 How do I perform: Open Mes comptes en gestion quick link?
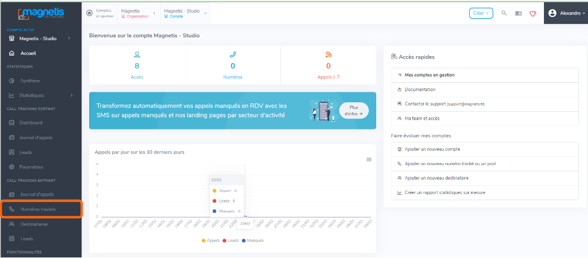pos(485,75)
